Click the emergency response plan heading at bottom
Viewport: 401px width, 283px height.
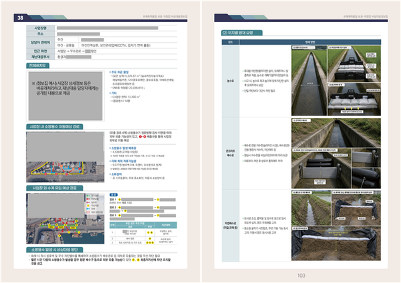click(55, 250)
